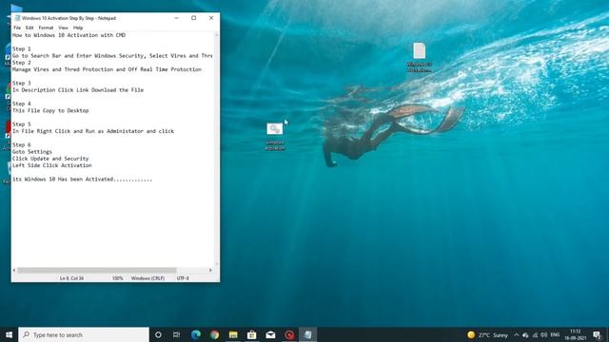Maximize the Notepad window

pos(194,18)
